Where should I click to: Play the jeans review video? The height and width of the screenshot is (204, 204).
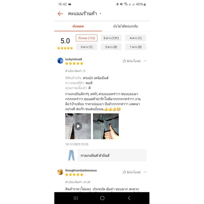78,126
